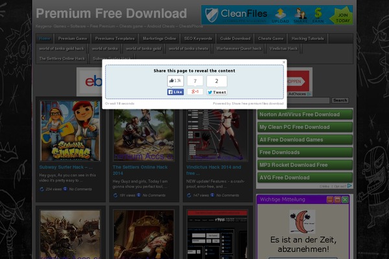Click the search input field
Screen dimensions: 389x259
[x=308, y=100]
